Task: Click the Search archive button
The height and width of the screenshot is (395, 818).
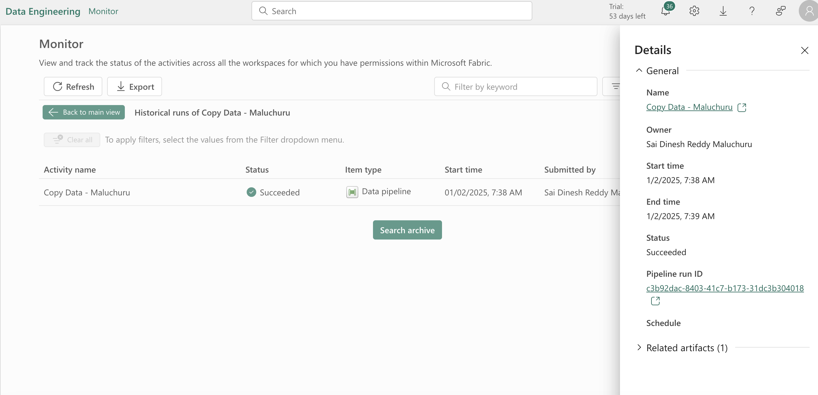Action: [407, 230]
